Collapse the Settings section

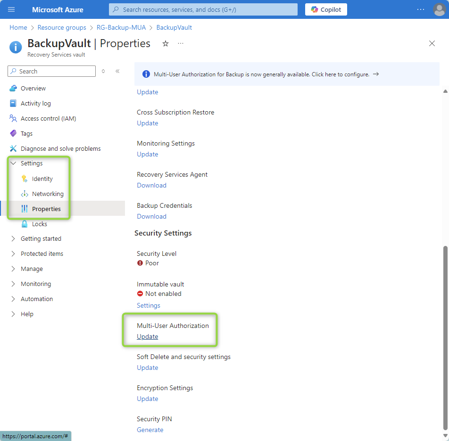click(13, 163)
